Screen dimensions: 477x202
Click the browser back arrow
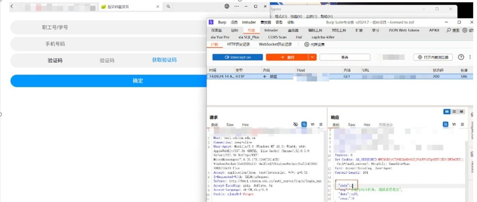click(x=12, y=6)
